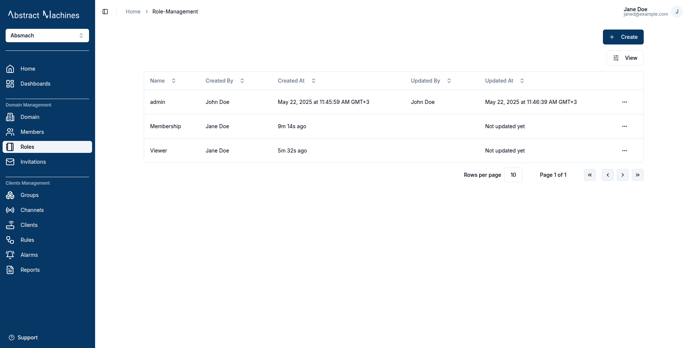The height and width of the screenshot is (348, 692).
Task: Open Channels in the sidebar
Action: coord(47,210)
